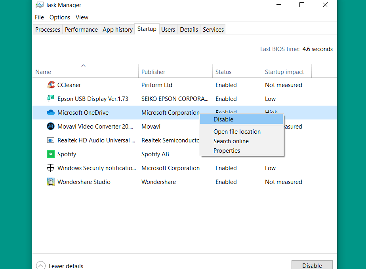Choose Disable in the context menu

pos(241,119)
